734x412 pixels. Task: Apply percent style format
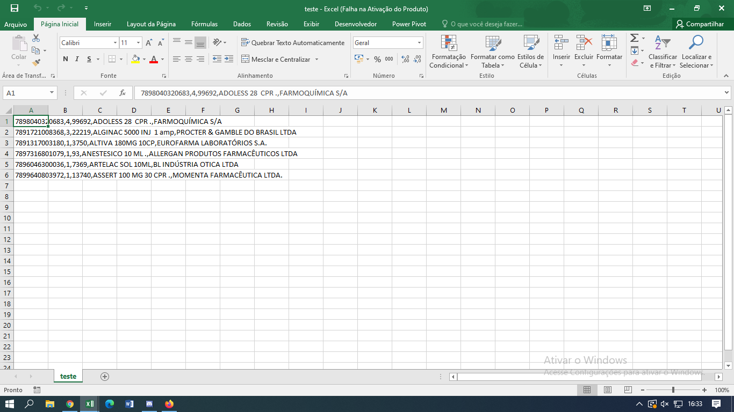tap(377, 59)
